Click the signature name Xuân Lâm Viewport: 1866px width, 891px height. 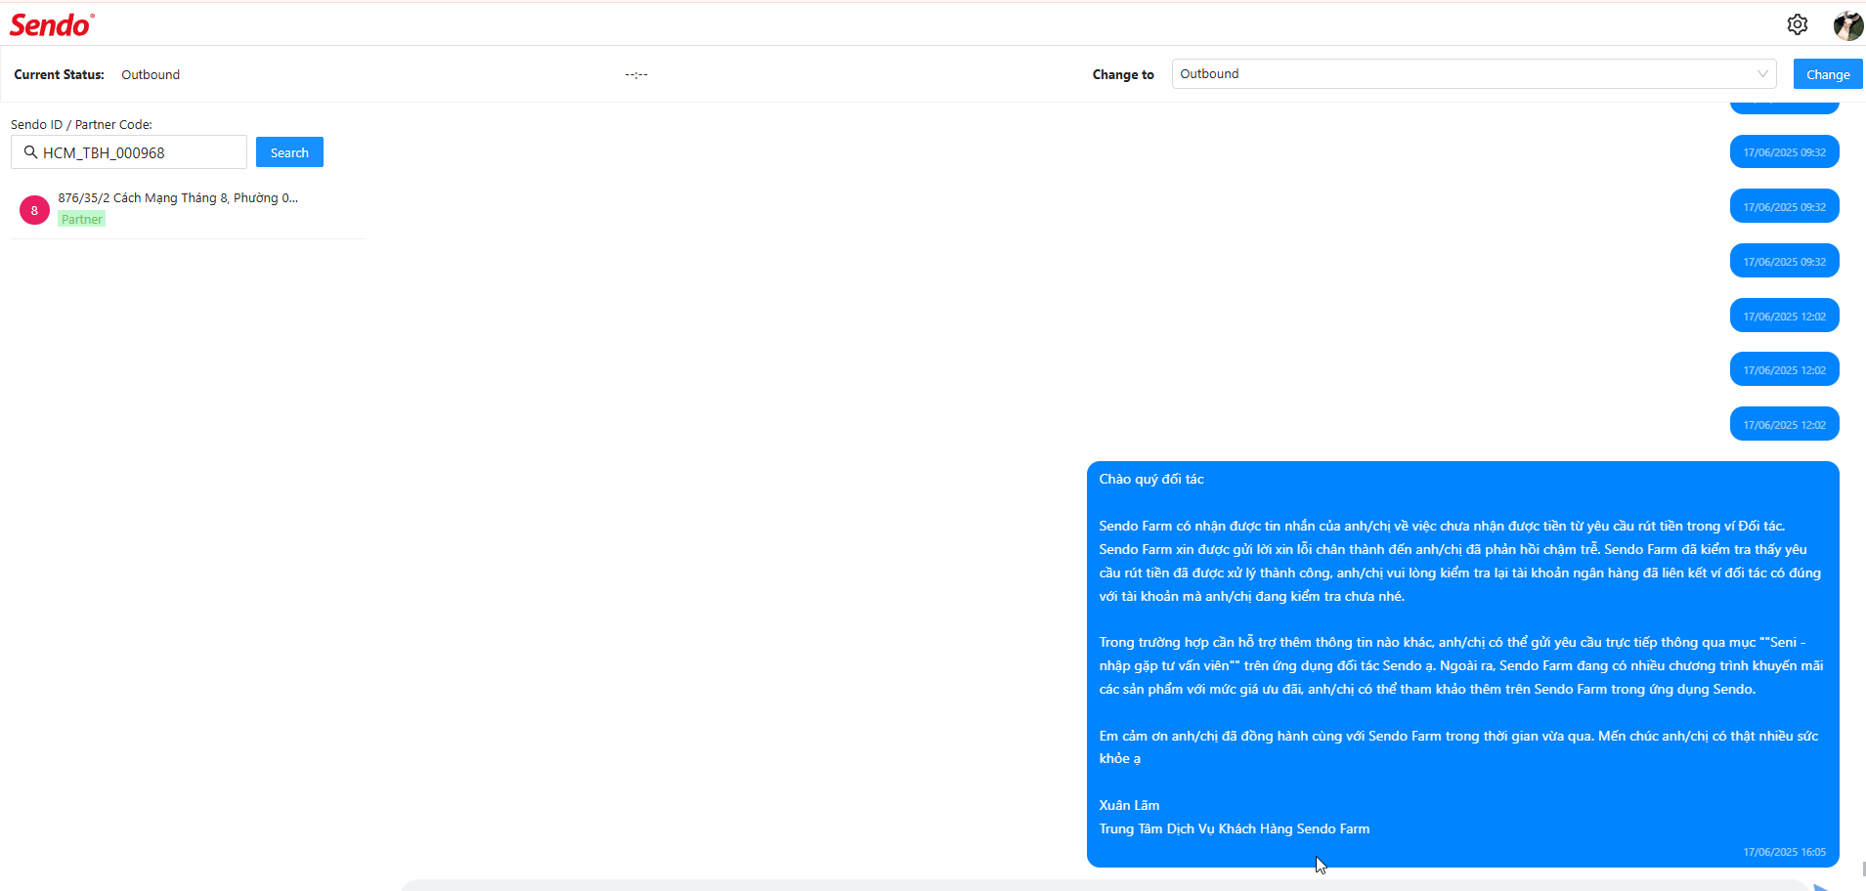(1129, 805)
